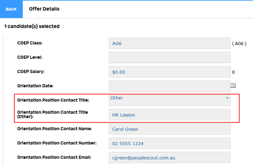
Task: Open the Orientation Position Contact Title dropdown
Action: [x=169, y=100]
